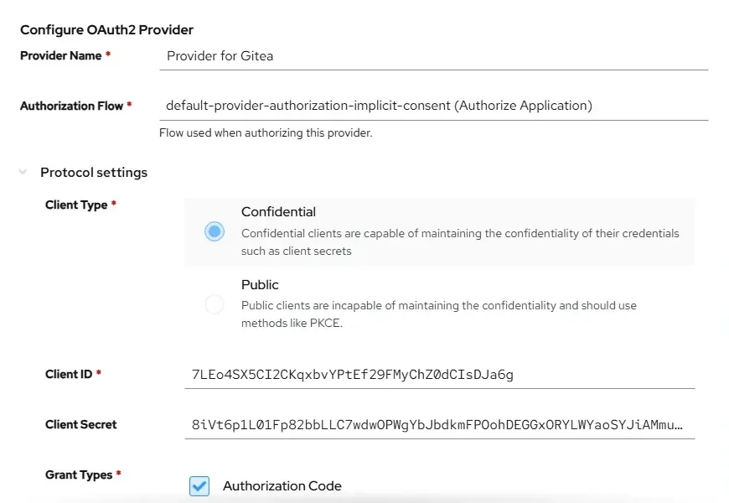This screenshot has height=503, width=729.
Task: Click the Provider Name input field
Action: pos(433,56)
